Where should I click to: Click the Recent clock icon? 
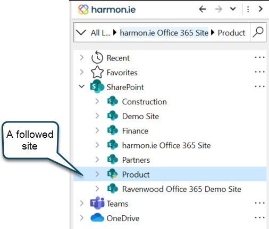[x=97, y=57]
